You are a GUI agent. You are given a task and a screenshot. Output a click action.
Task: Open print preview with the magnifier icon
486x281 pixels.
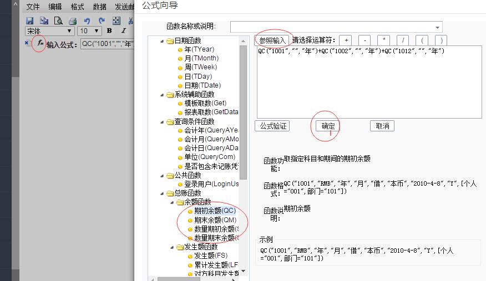pos(58,21)
